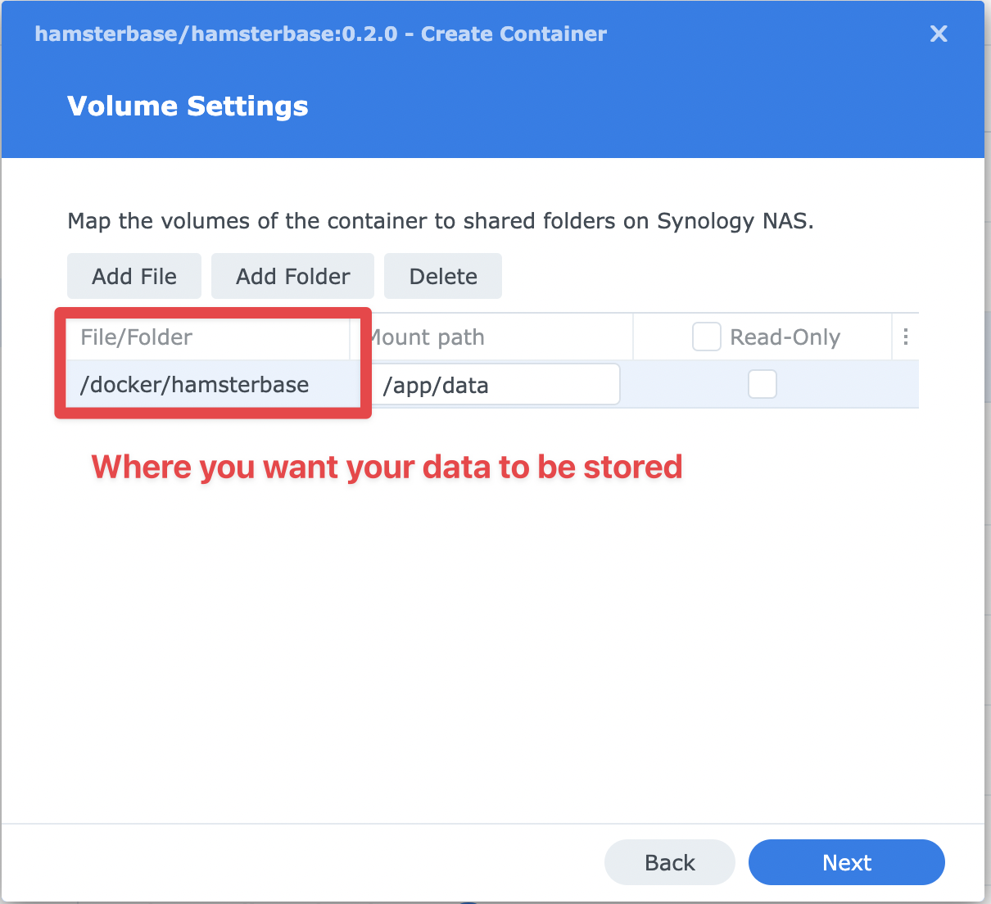Close the Create Container dialog
The image size is (991, 904).
(x=939, y=34)
